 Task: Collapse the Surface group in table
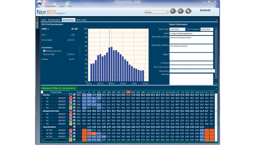pos(42,95)
